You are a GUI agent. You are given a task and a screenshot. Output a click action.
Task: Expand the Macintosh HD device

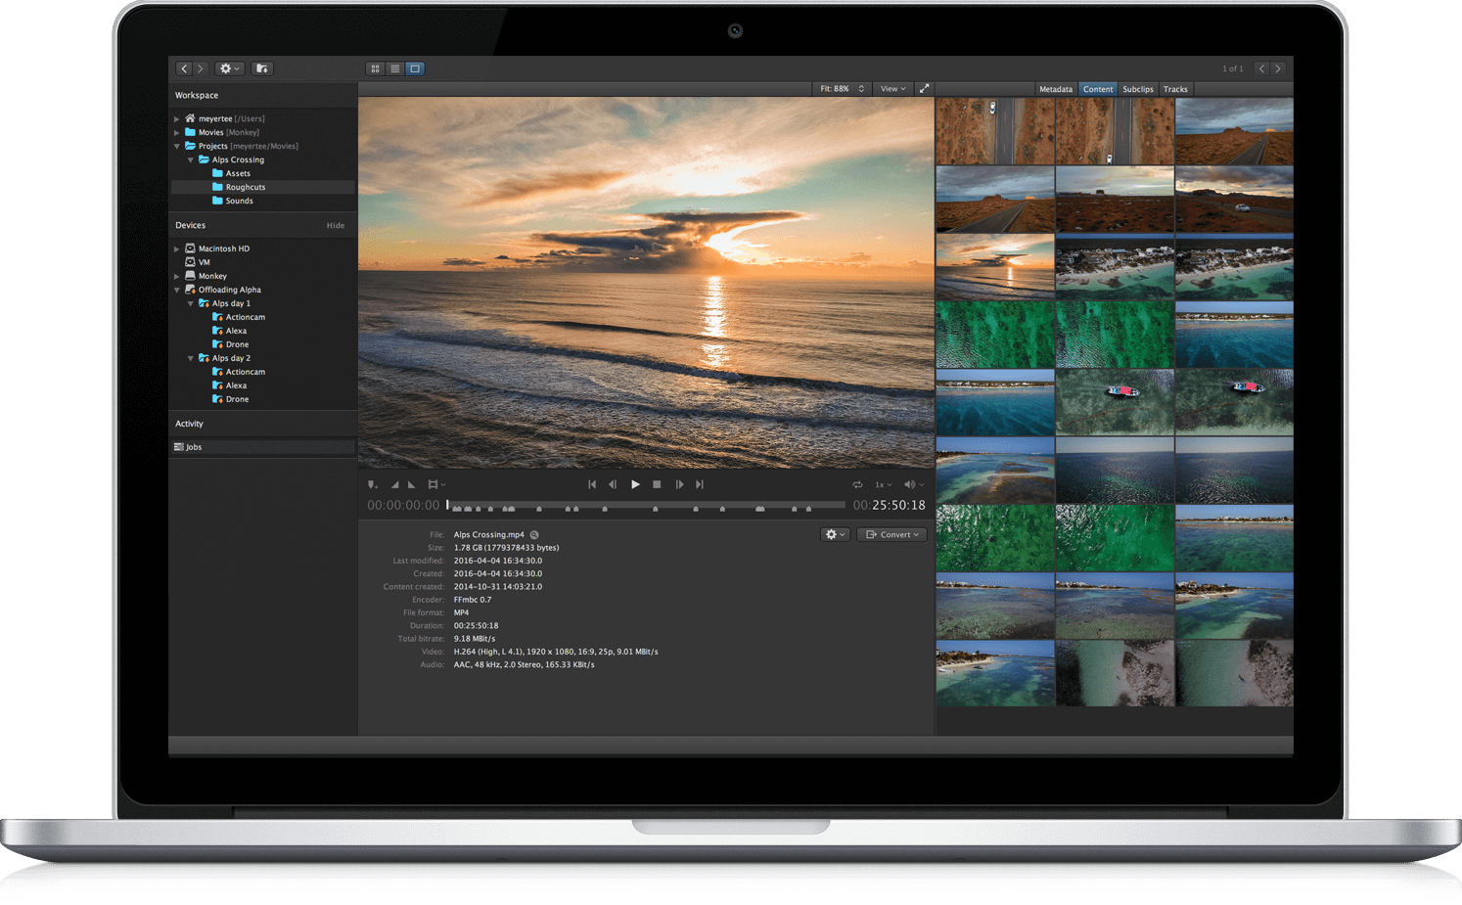click(177, 249)
